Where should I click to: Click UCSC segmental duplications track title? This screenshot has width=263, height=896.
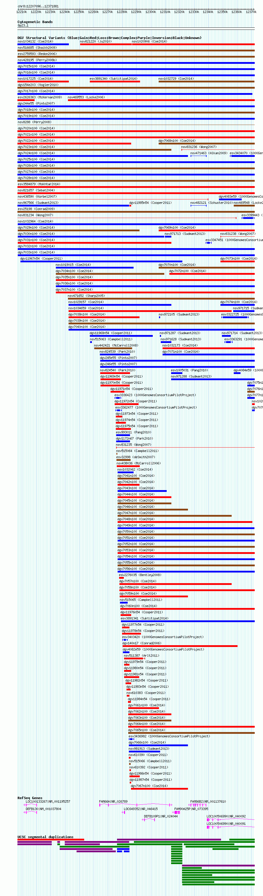click(x=46, y=837)
